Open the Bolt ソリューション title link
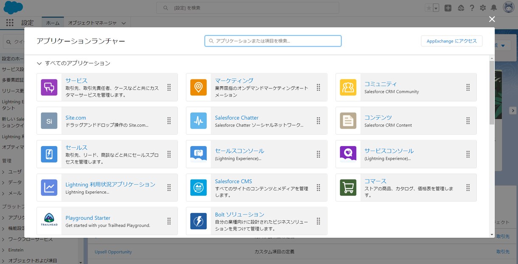 pos(239,214)
